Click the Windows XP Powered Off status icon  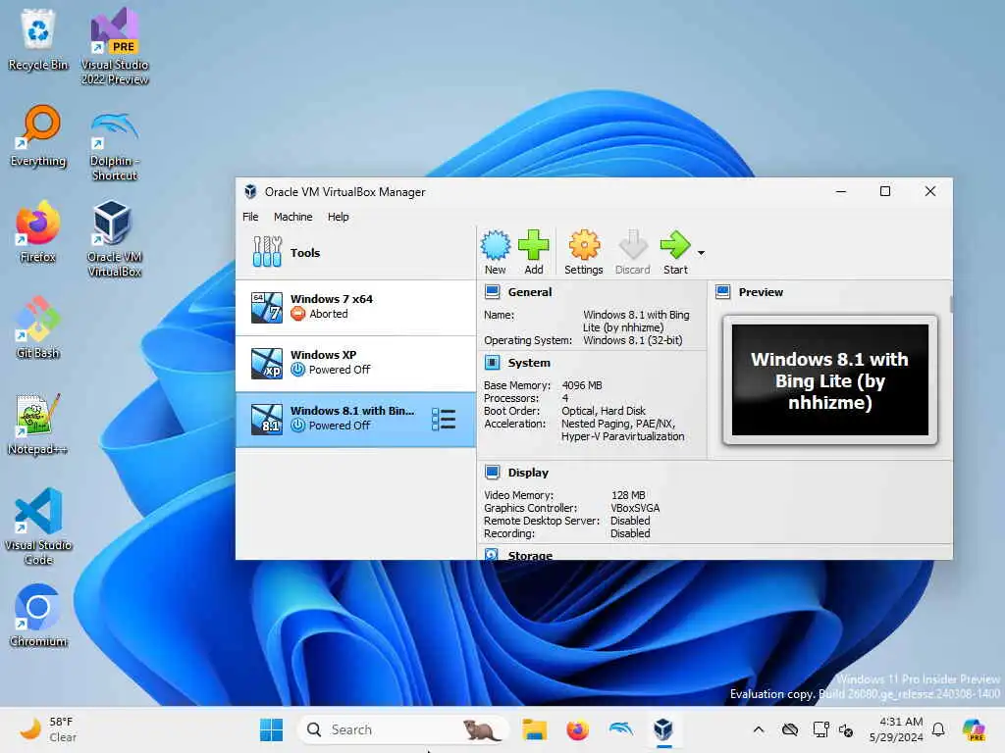coord(298,370)
